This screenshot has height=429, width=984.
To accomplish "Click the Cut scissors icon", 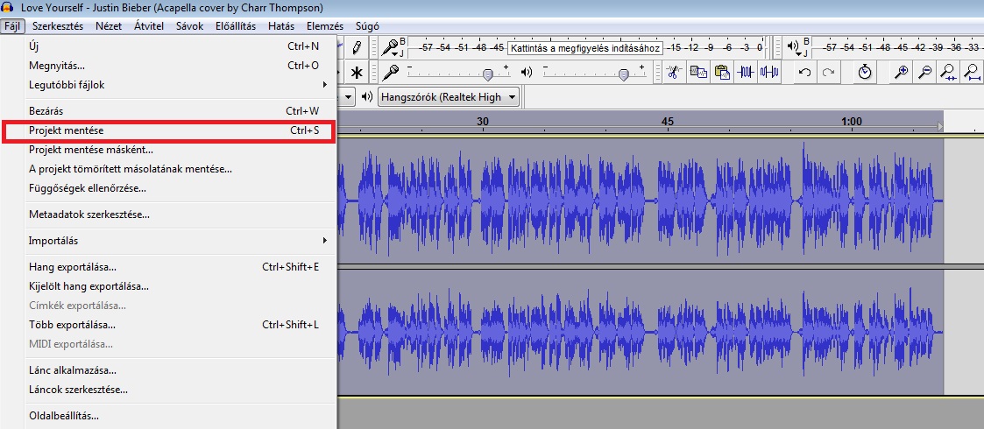I will (674, 72).
